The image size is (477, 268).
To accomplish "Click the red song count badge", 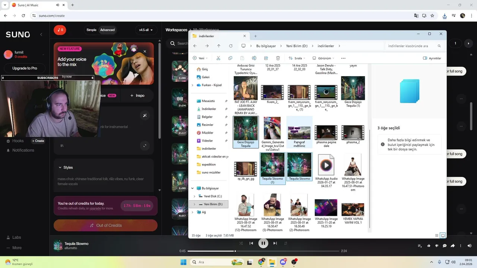I will (x=60, y=30).
